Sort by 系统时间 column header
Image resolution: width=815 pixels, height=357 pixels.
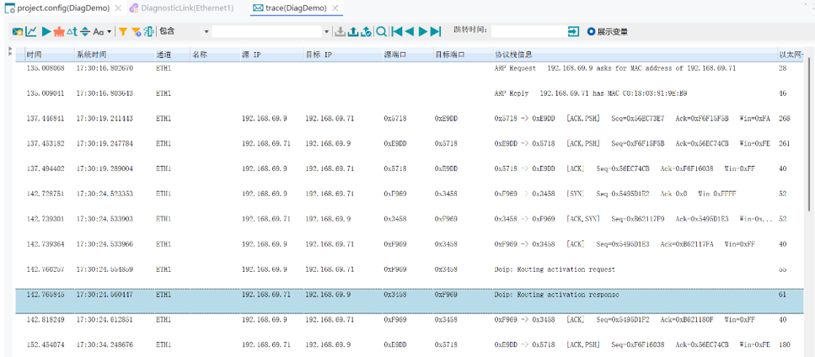tap(114, 55)
